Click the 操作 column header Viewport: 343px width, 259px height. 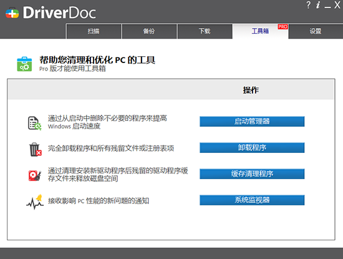(251, 90)
